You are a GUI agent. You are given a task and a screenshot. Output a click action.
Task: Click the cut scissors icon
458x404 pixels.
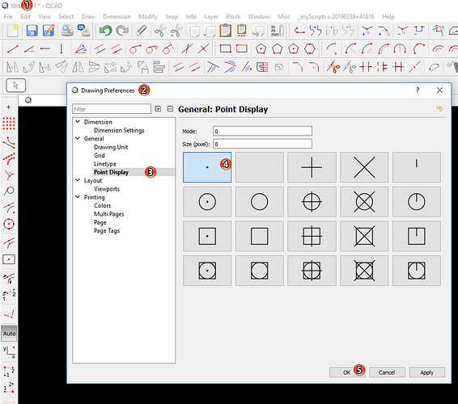[160, 31]
